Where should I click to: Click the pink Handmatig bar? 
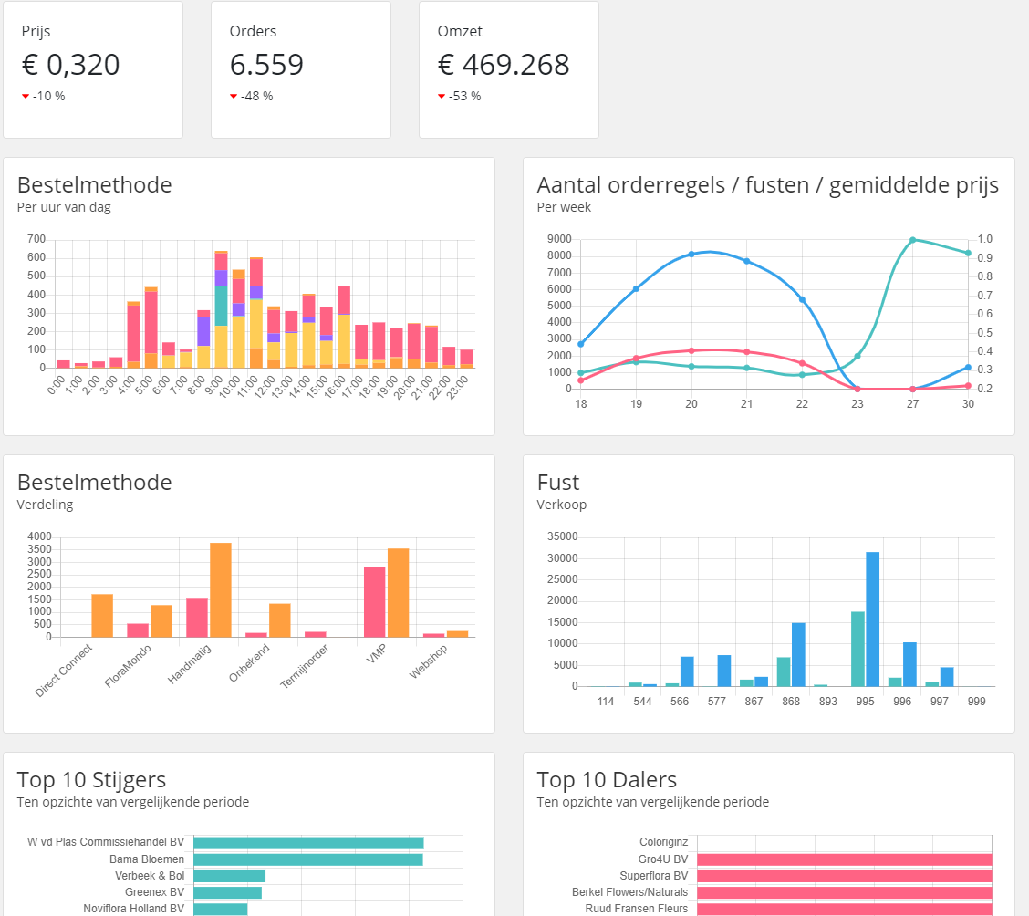click(197, 618)
